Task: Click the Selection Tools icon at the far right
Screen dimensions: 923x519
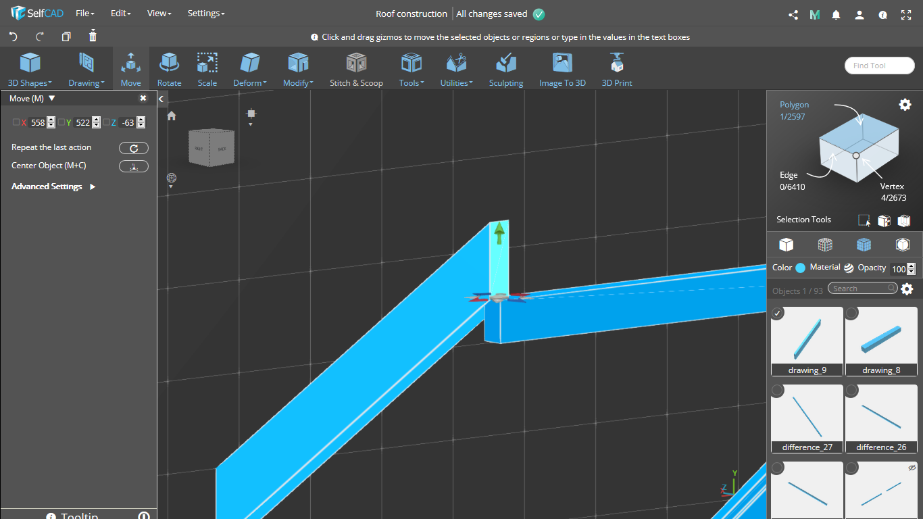Action: (904, 220)
